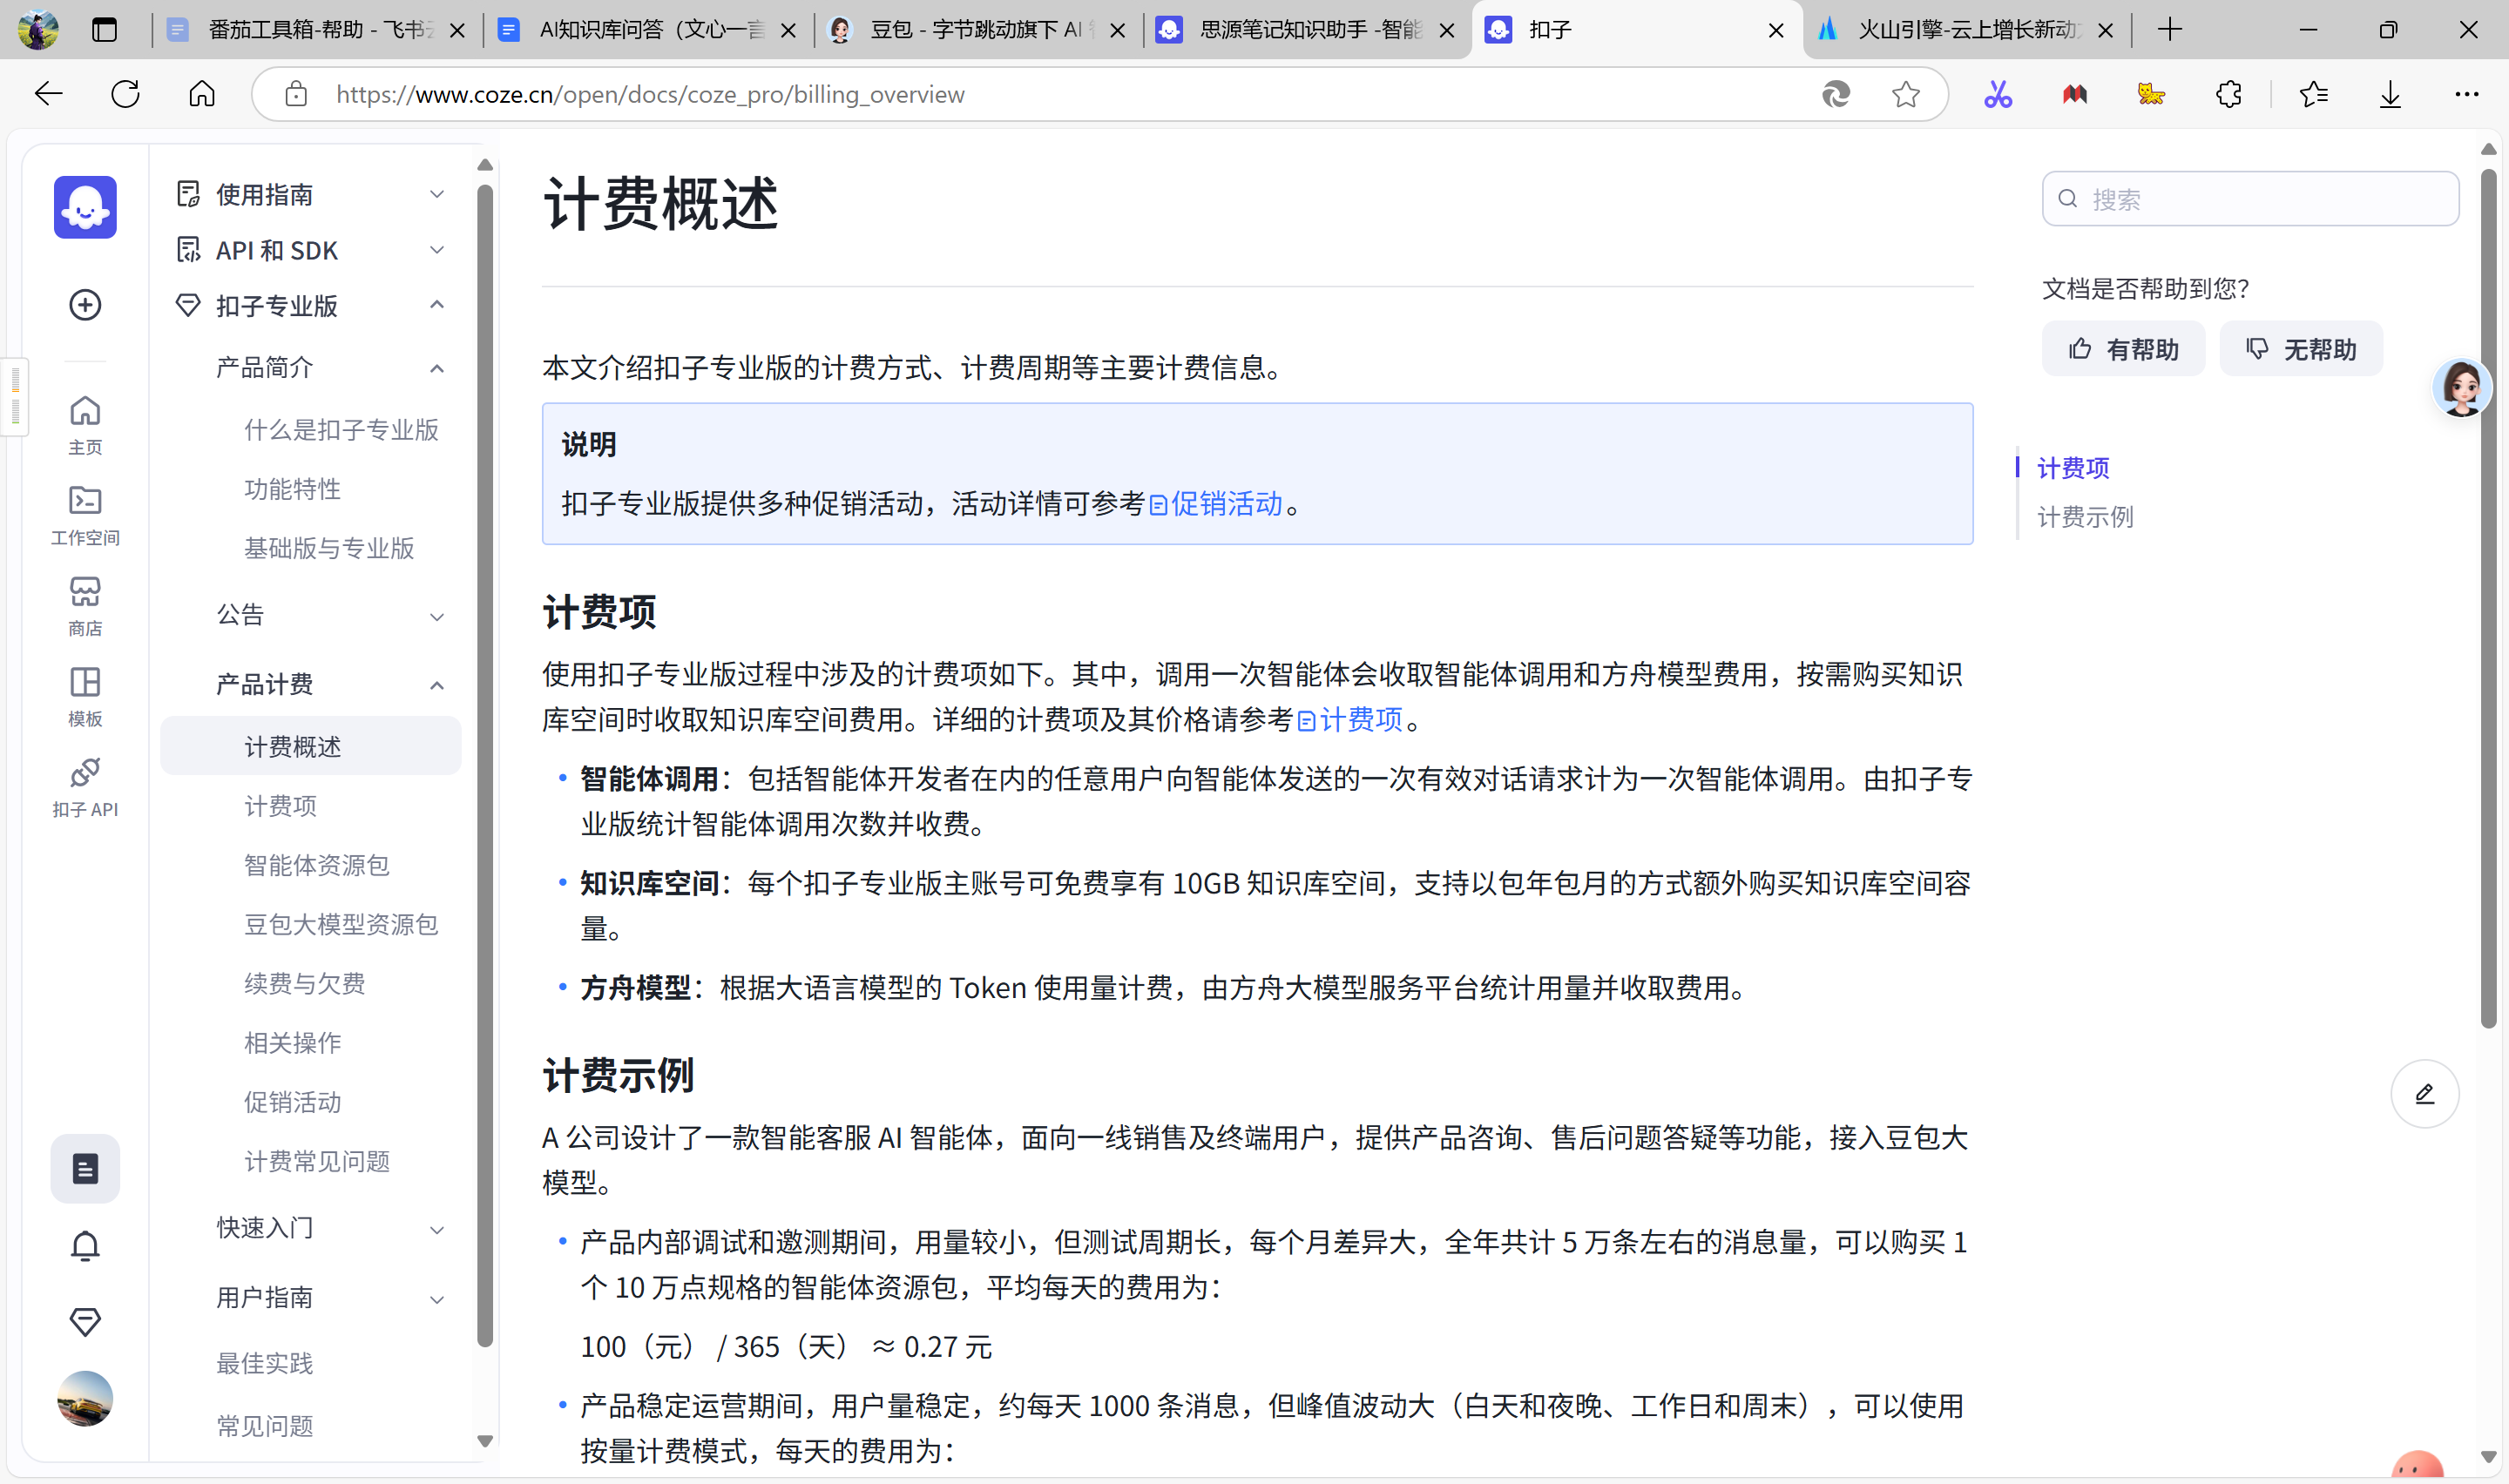Click the 搜索 search box
2509x1484 pixels.
point(2250,199)
